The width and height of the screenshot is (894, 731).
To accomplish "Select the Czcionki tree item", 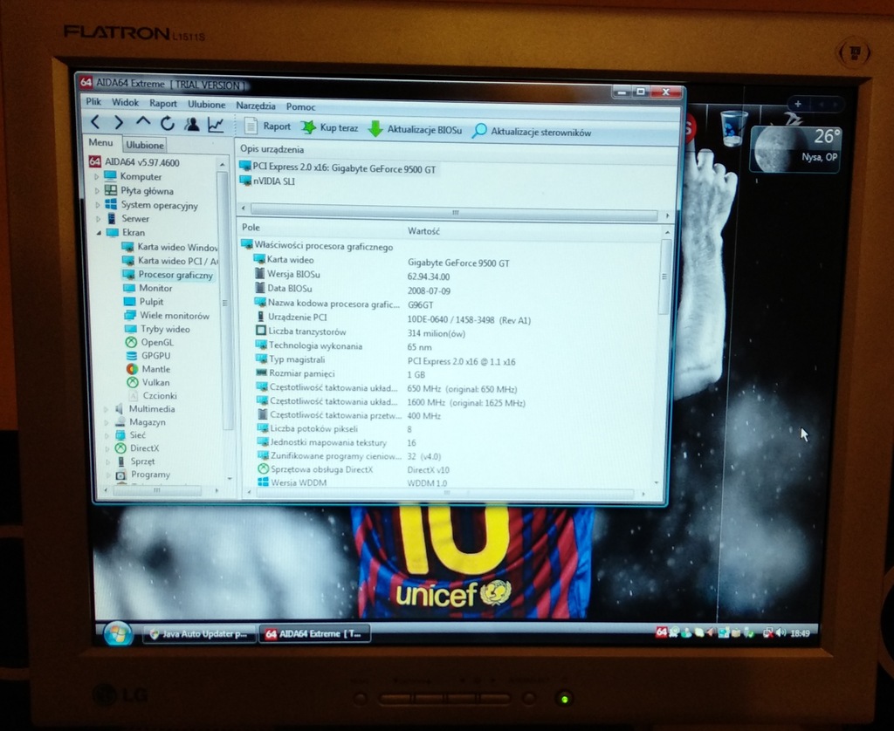I will coord(153,395).
